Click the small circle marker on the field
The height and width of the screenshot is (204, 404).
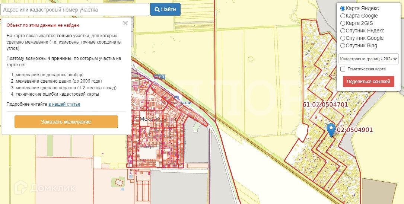pyautogui.click(x=251, y=59)
